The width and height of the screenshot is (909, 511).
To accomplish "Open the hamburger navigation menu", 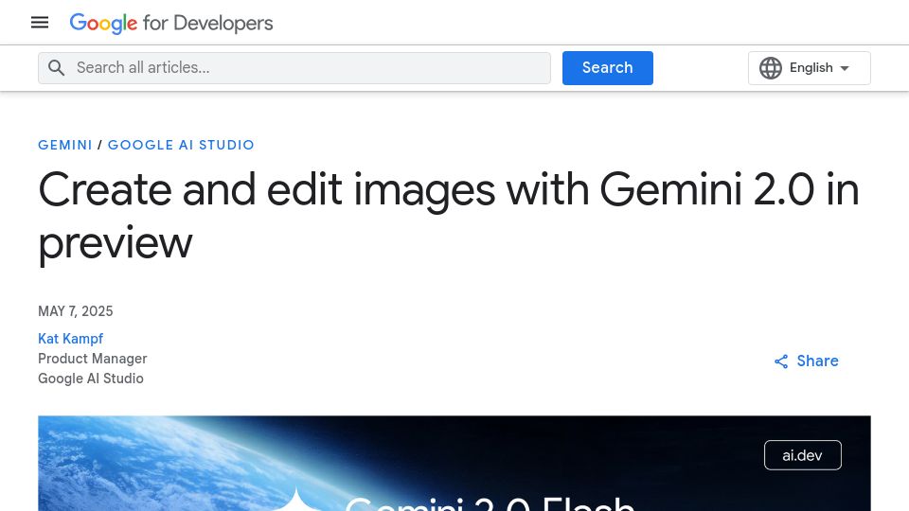I will tap(40, 23).
